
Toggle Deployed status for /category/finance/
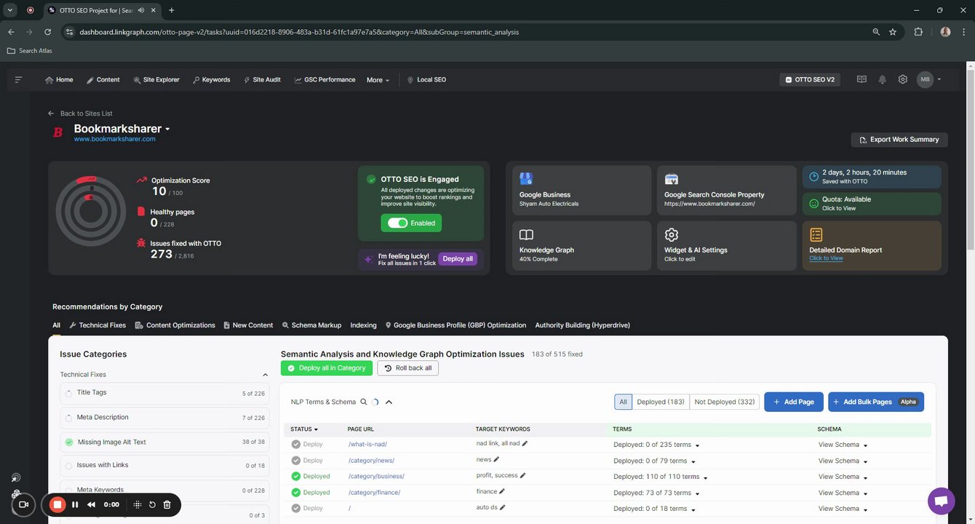[x=311, y=493]
